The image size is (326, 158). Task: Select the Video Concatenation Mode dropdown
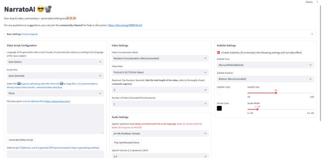160,58
